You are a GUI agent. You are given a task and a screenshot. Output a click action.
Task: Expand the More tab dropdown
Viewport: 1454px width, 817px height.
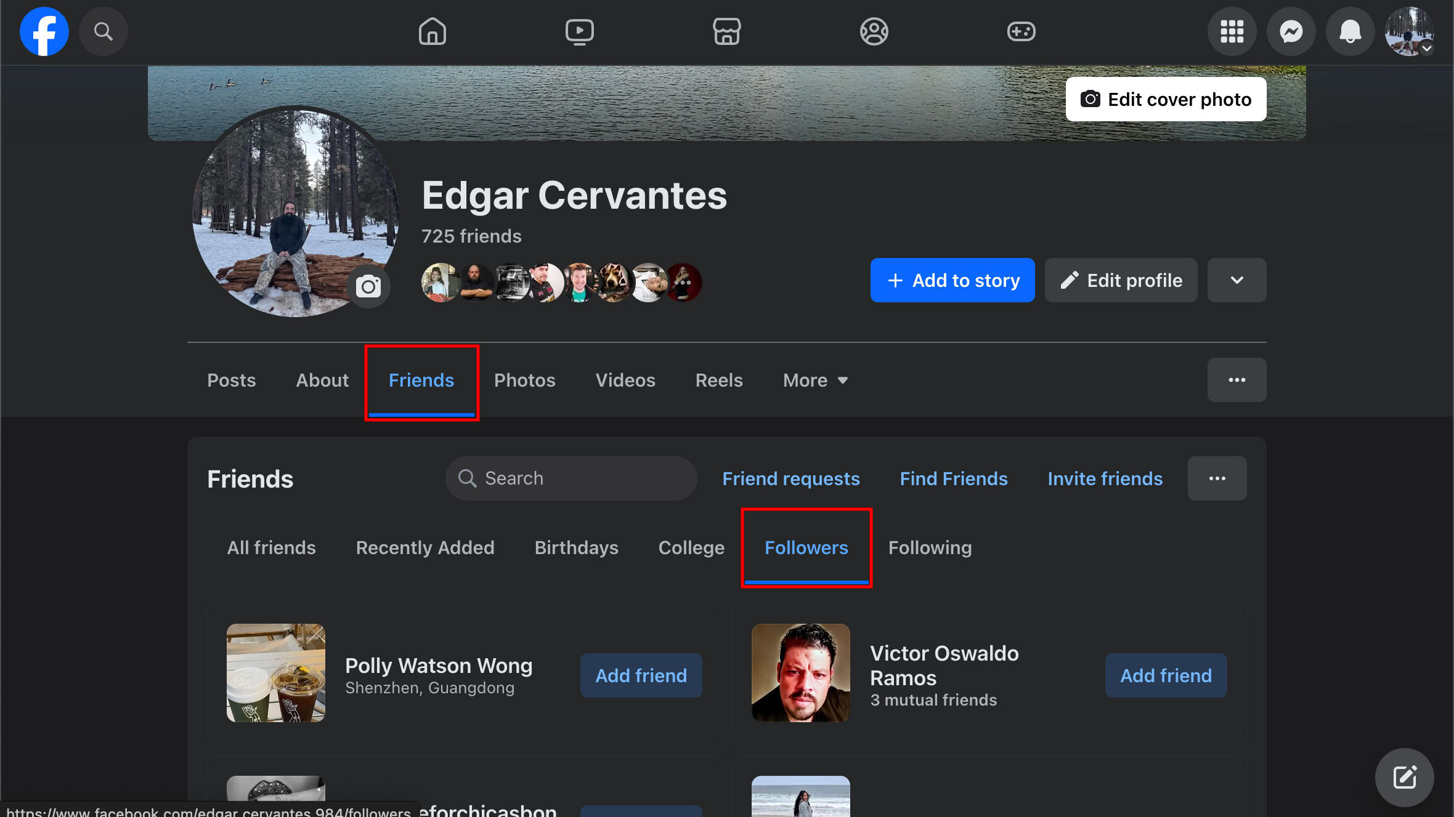point(815,380)
